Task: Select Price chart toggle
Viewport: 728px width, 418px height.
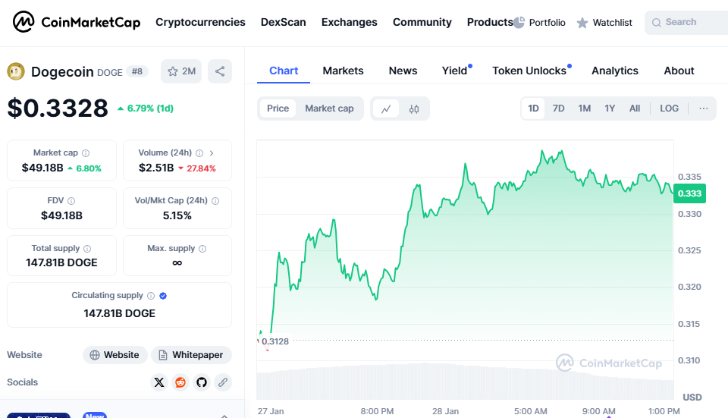Action: click(278, 108)
